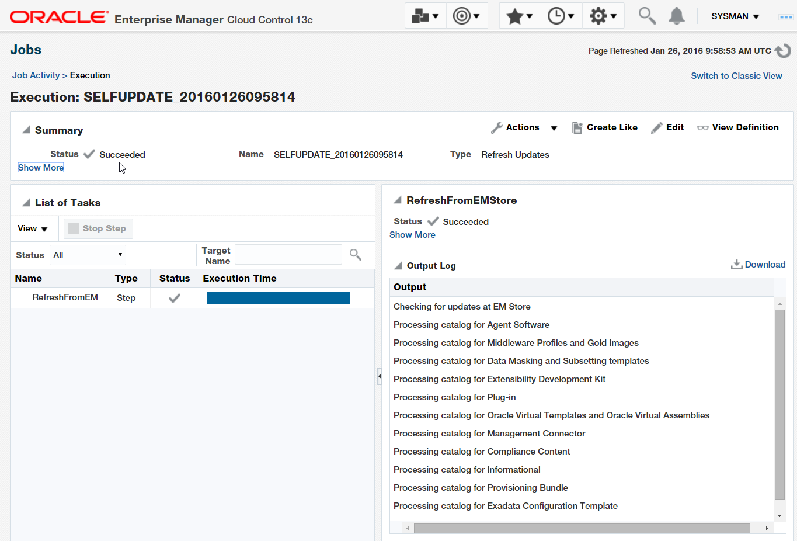Click the output log vertical scrollbar
The height and width of the screenshot is (541, 797).
(x=779, y=404)
